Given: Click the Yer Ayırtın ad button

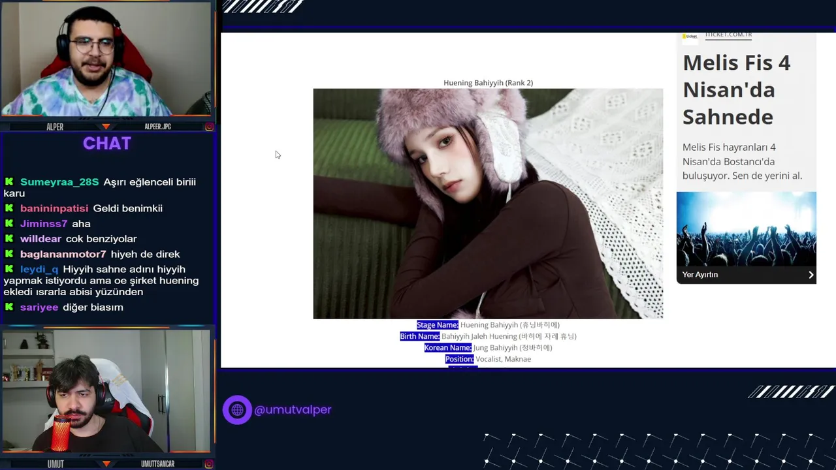Looking at the screenshot, I should coord(746,275).
